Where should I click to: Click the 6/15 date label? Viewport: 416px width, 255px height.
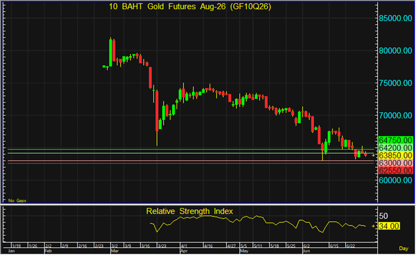point(334,246)
